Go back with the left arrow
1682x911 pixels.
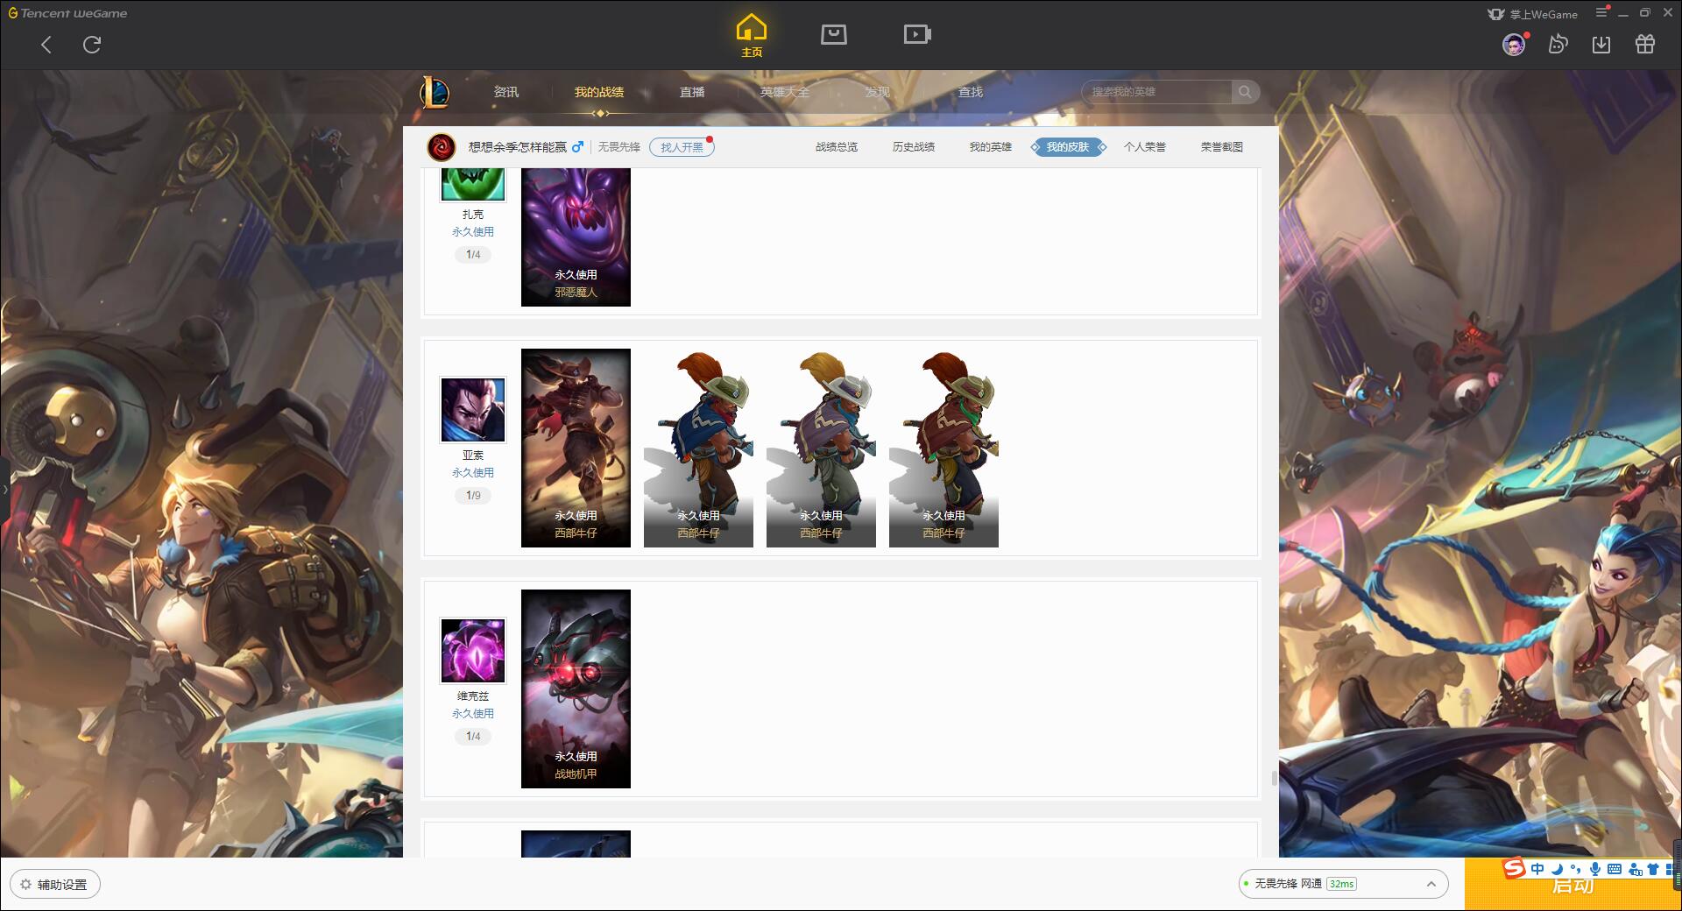point(46,45)
